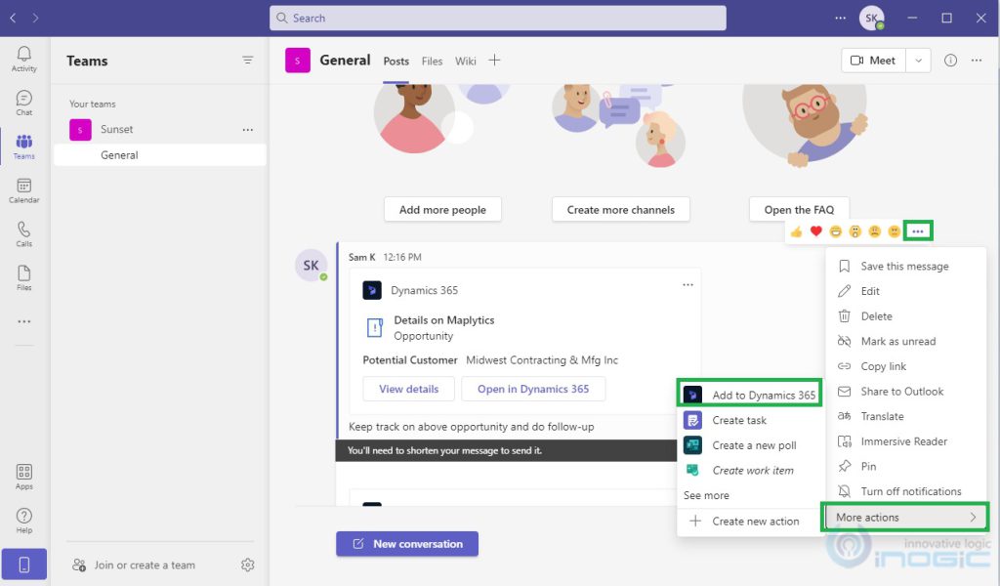Open the Meet dropdown arrow
1000x586 pixels.
(918, 60)
